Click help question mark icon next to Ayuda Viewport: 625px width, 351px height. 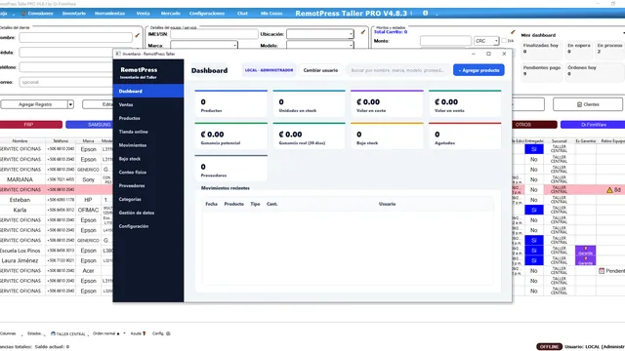pyautogui.click(x=144, y=333)
